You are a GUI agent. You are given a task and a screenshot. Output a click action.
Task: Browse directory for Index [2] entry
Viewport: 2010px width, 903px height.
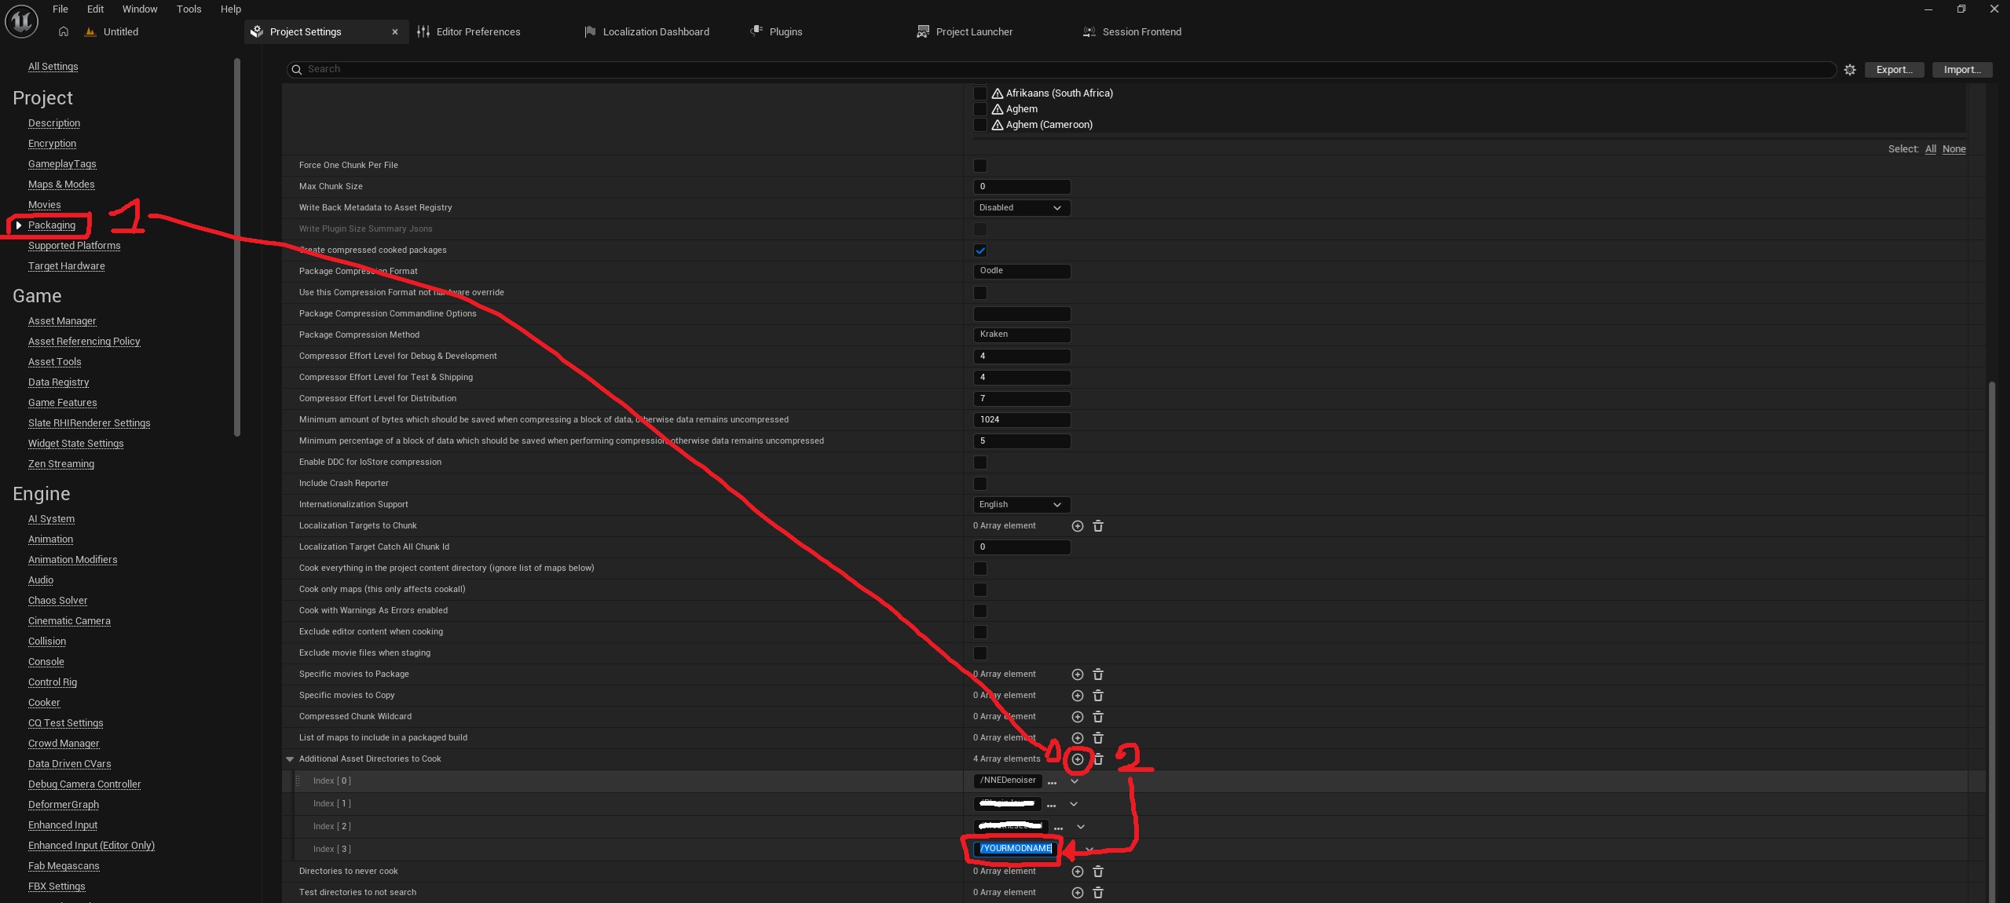click(1058, 828)
